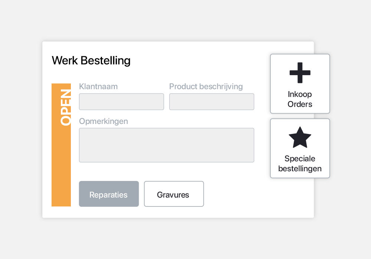Focus the Klantnaam input field
Image resolution: width=371 pixels, height=259 pixels.
point(121,102)
